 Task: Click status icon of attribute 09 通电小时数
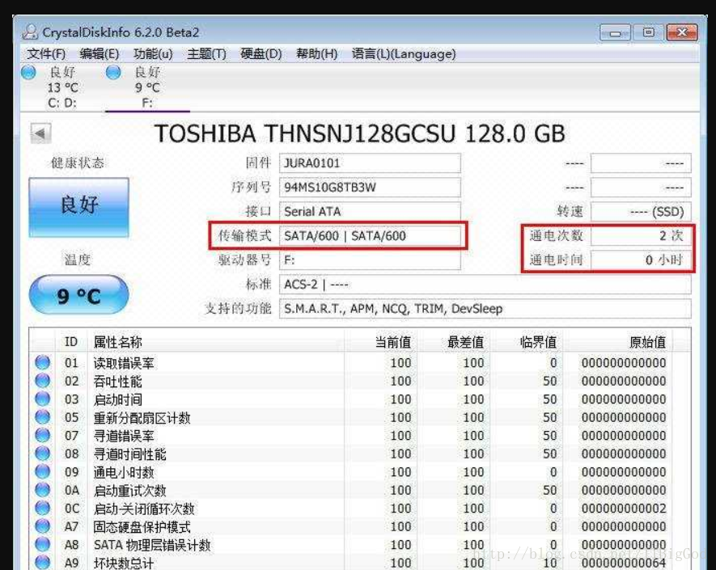(42, 472)
